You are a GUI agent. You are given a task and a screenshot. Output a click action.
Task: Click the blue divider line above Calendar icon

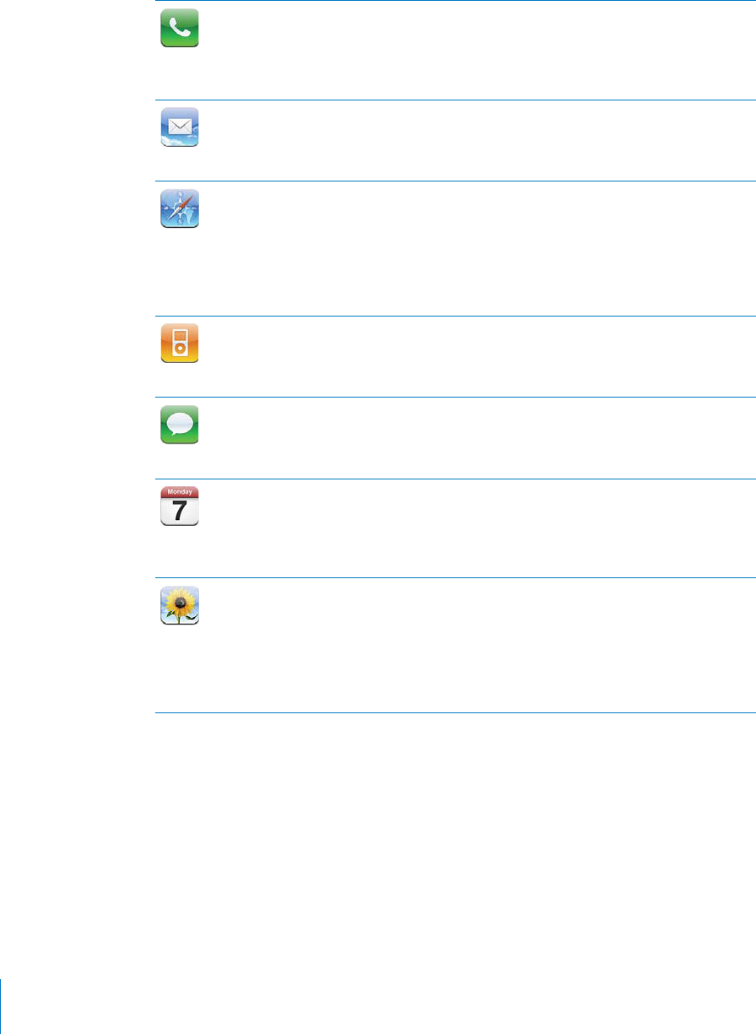pos(455,479)
